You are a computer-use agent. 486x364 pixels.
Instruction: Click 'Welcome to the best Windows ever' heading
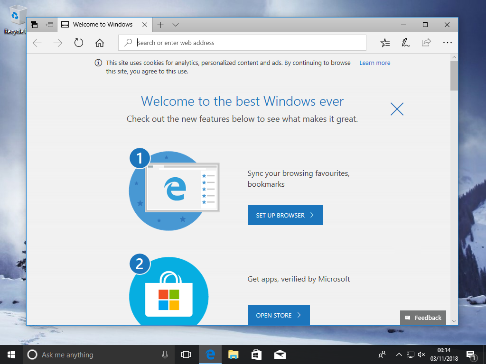(x=243, y=101)
